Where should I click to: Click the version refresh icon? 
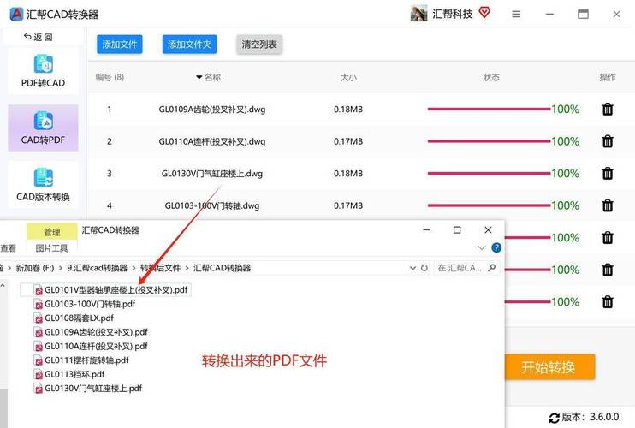554,418
